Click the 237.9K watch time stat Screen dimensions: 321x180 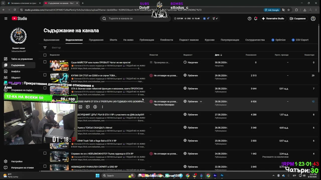click(x=179, y=18)
